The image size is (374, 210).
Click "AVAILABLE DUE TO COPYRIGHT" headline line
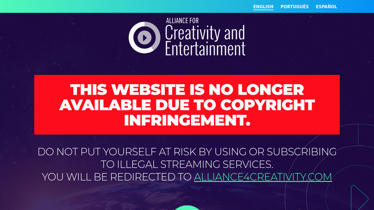pyautogui.click(x=187, y=105)
